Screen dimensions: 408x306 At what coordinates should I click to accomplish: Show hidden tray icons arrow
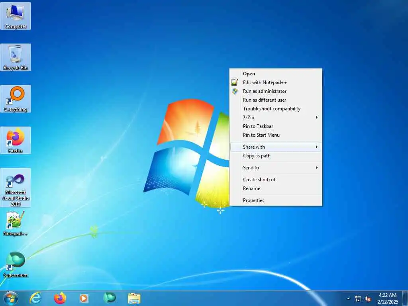click(x=348, y=298)
